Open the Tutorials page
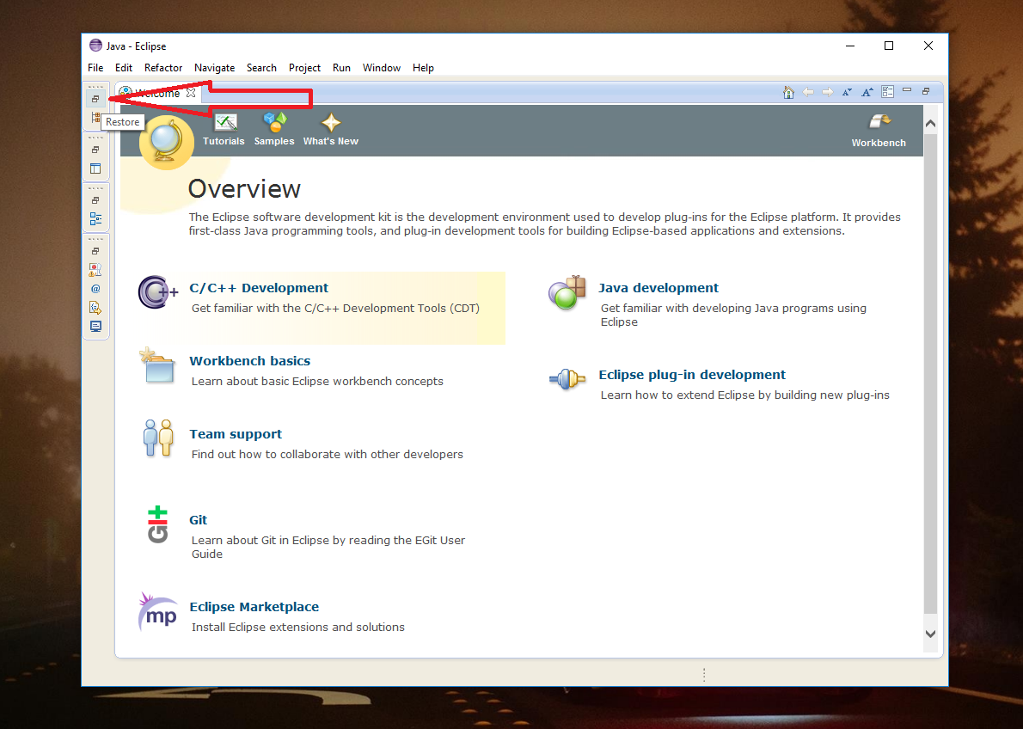 (224, 130)
